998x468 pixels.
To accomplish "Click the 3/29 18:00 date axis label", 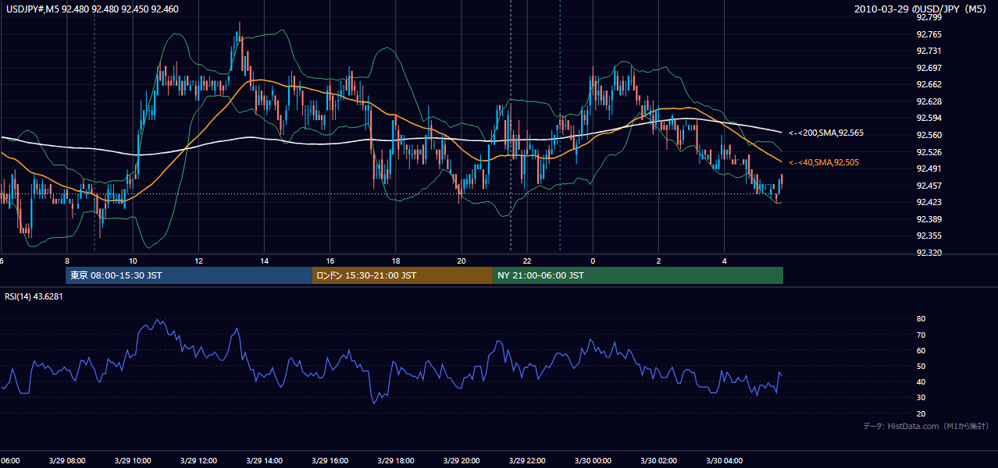I will tap(395, 460).
